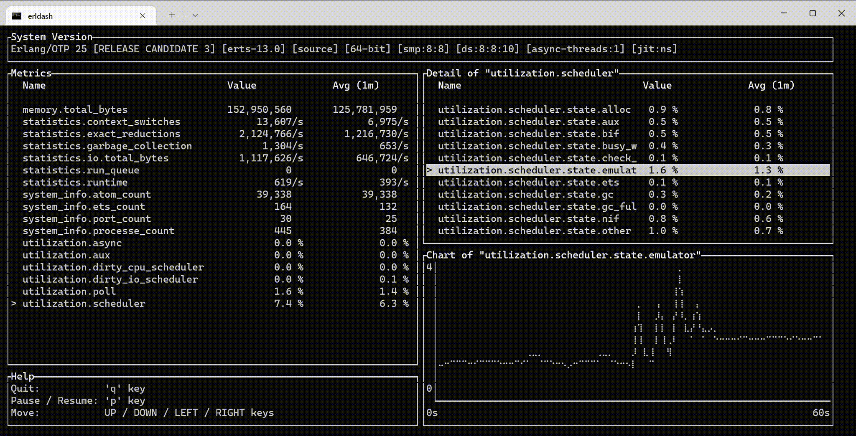Image resolution: width=856 pixels, height=436 pixels.
Task: Click the Value column header in the Detail panel
Action: tap(657, 85)
